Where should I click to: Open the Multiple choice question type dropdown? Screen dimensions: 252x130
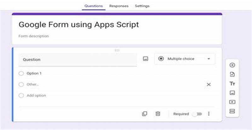coord(185,59)
